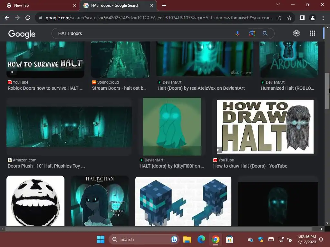Open the Windows Security tray icon
The width and height of the screenshot is (330, 247).
pyautogui.click(x=261, y=239)
